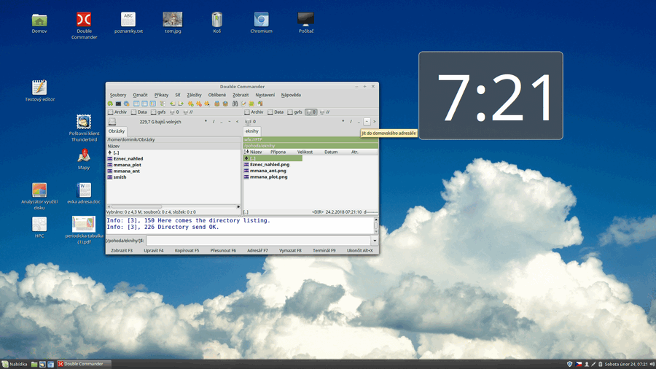Open the Thunderbird mail client desktop icon
Image resolution: width=656 pixels, height=369 pixels.
click(x=84, y=122)
